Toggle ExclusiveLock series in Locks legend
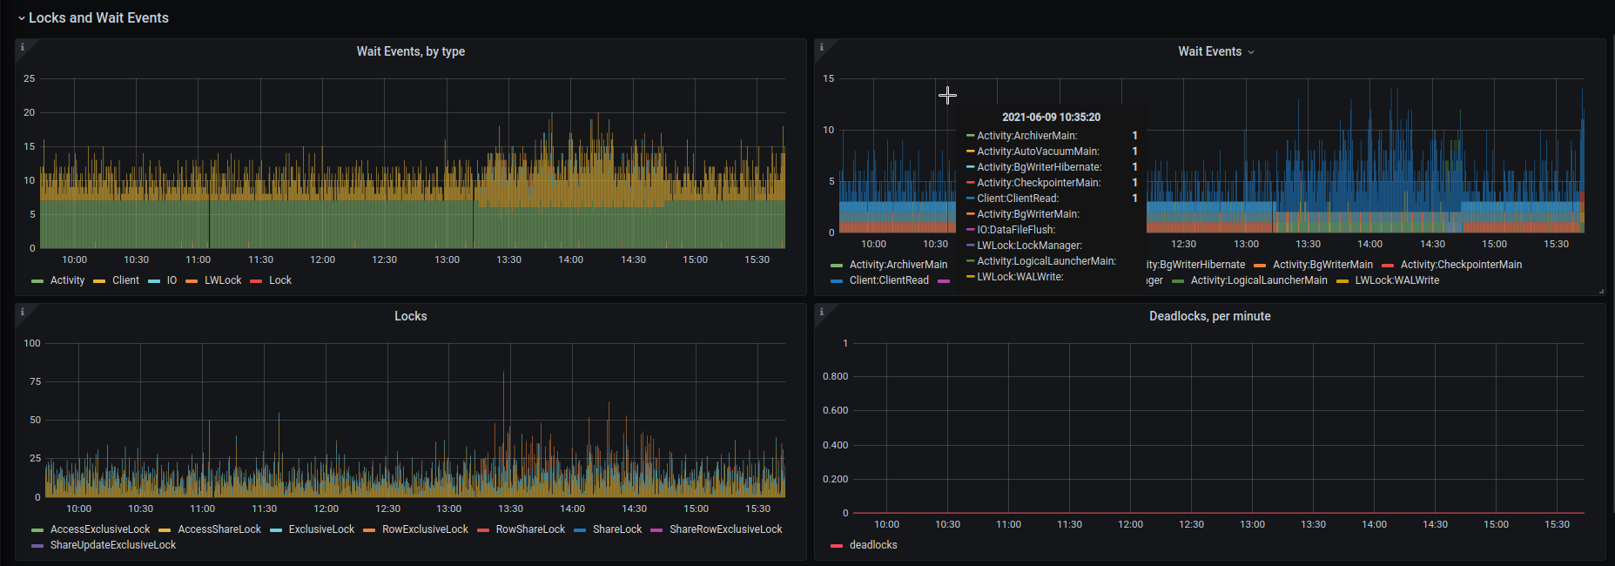Image resolution: width=1615 pixels, height=566 pixels. tap(321, 529)
